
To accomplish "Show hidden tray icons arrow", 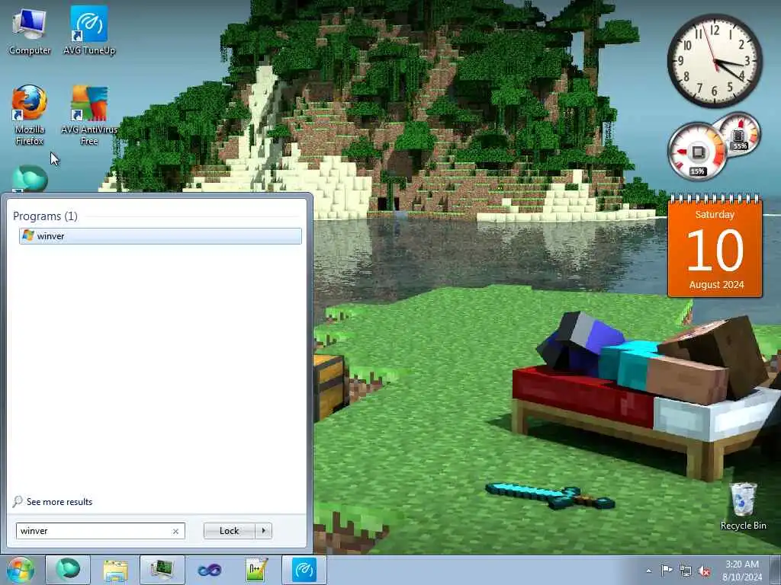I will (648, 571).
